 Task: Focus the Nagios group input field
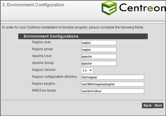point(99,50)
